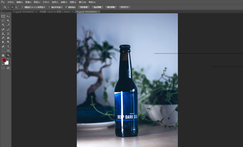
Task: Select the Magic Wand tool
Action: click(8, 21)
